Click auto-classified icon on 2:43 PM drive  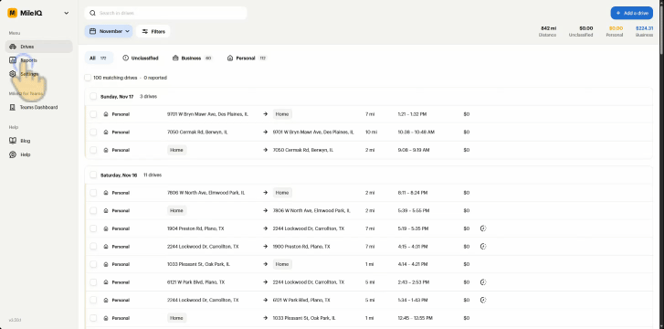[483, 282]
